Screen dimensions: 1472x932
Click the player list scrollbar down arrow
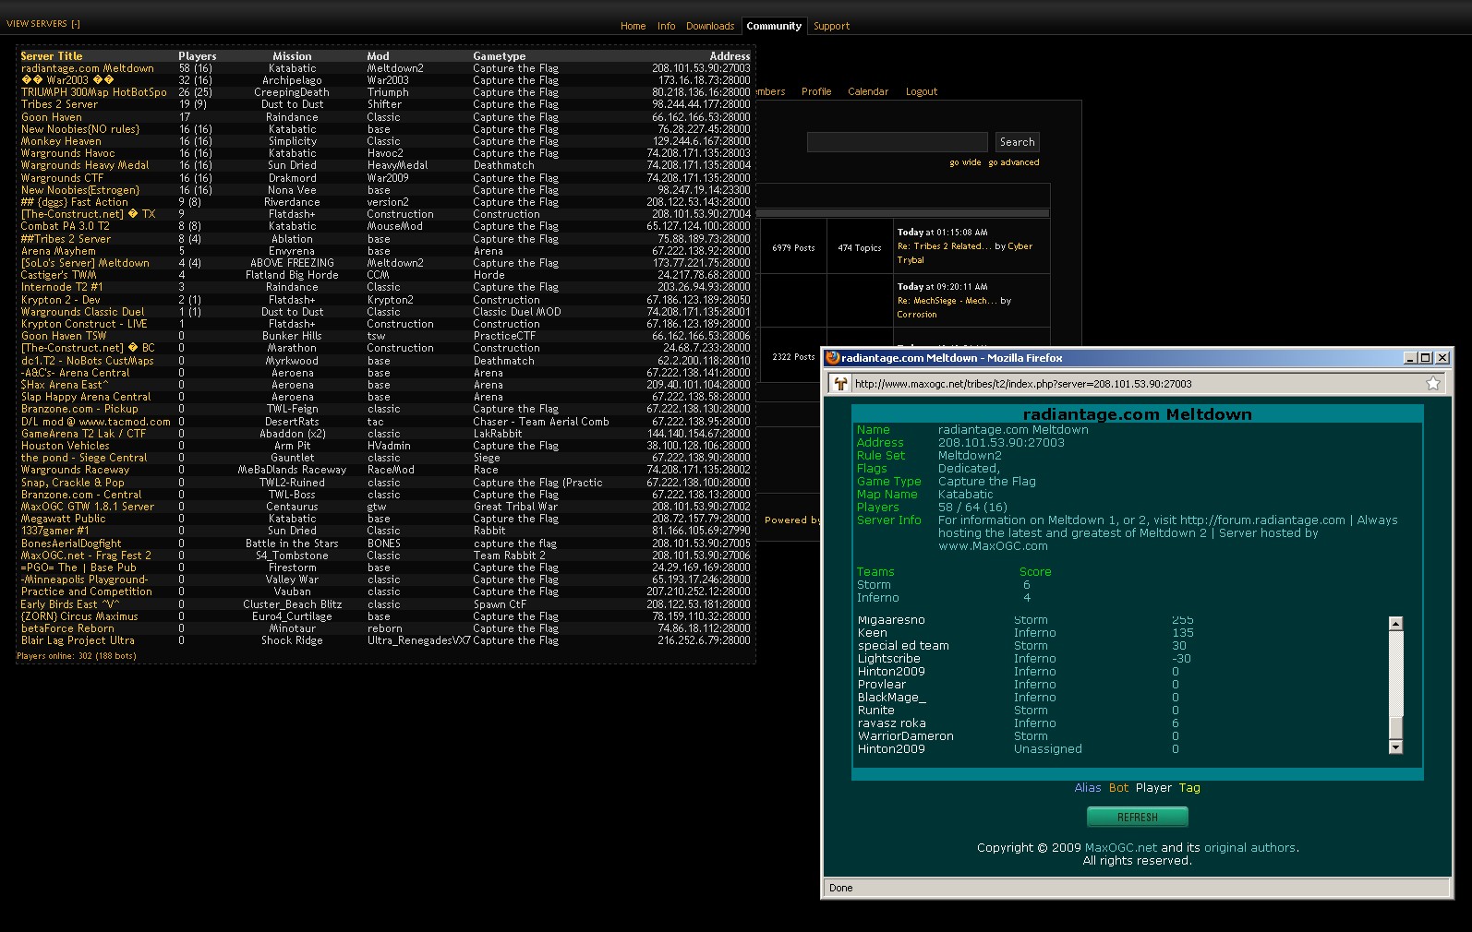coord(1395,747)
